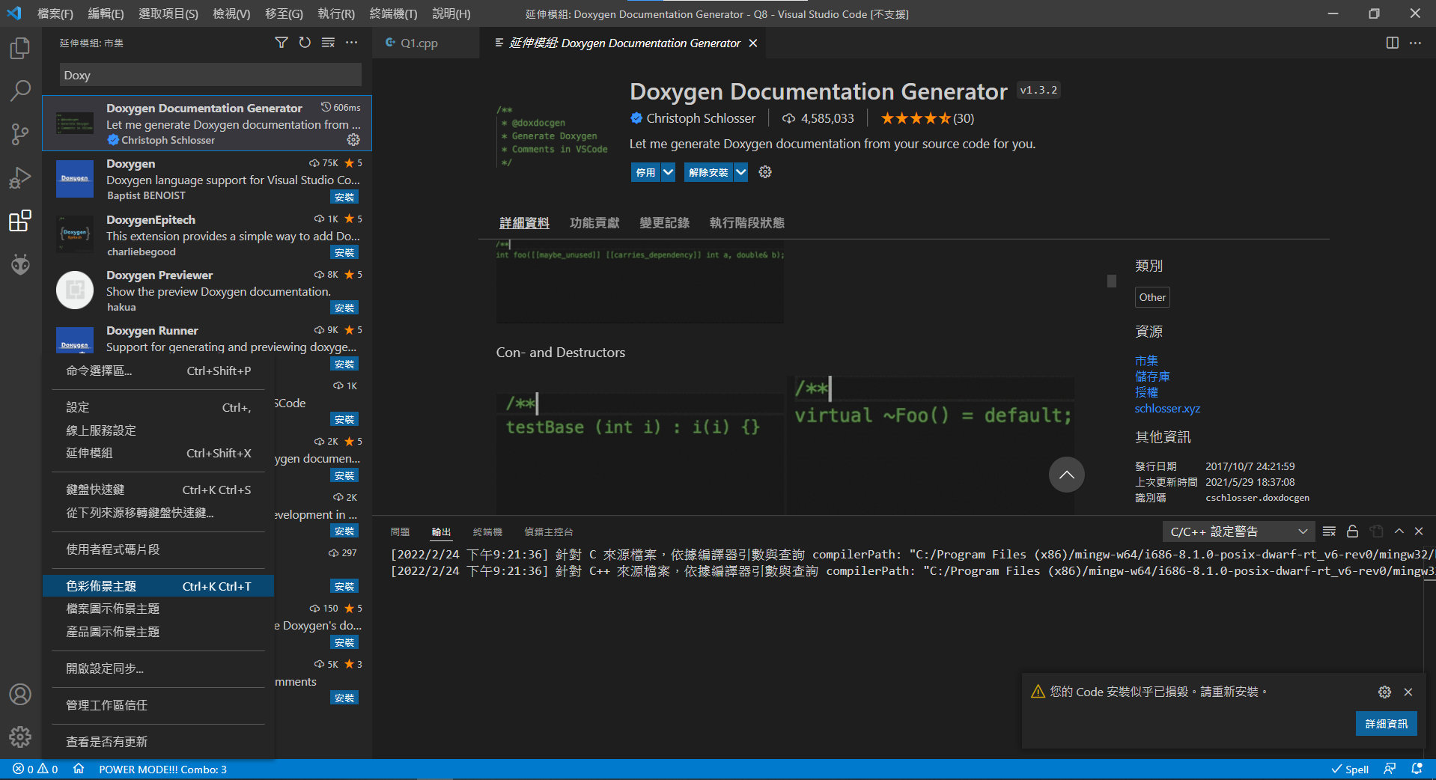
Task: Close the bottom output panel
Action: pyautogui.click(x=1419, y=531)
